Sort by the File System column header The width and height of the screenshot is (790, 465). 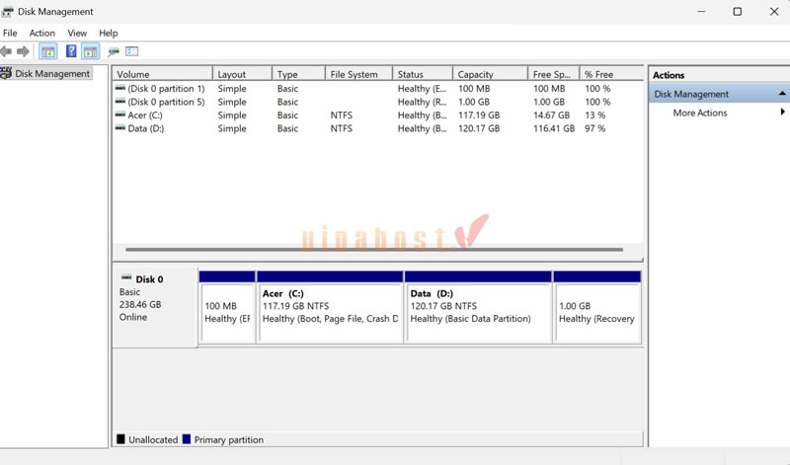click(x=358, y=74)
